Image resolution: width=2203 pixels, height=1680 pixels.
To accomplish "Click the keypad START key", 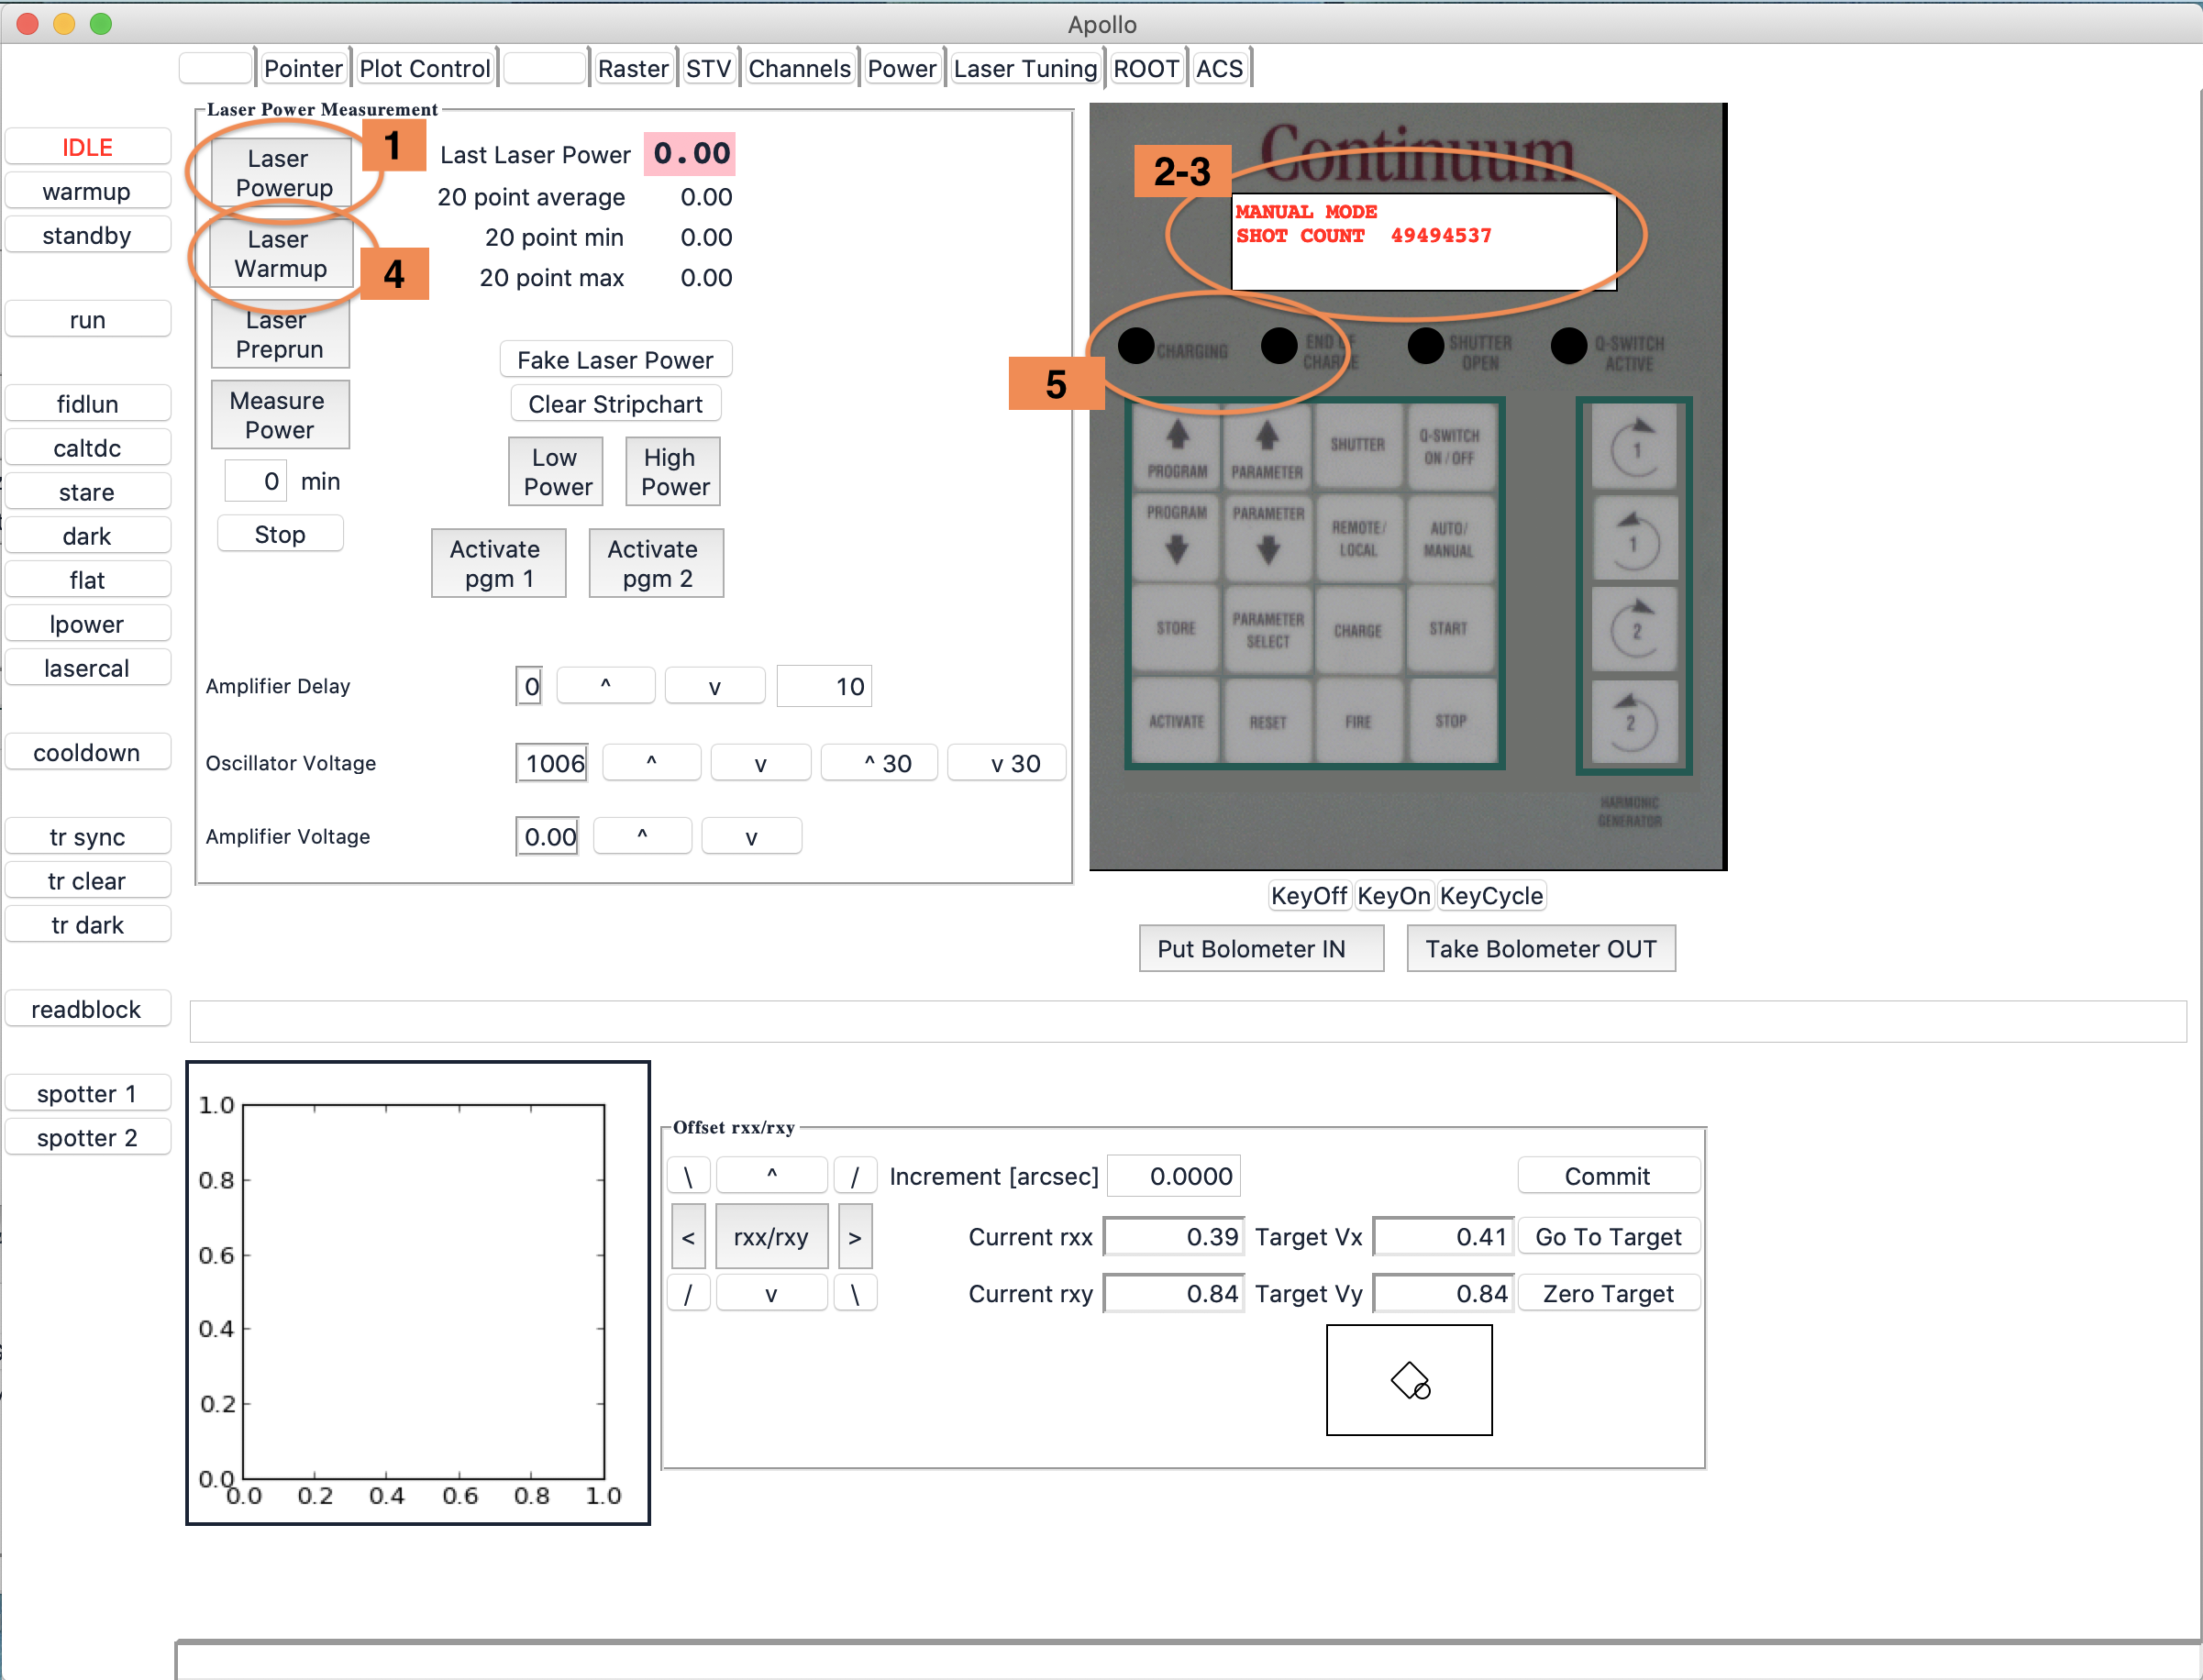I will [x=1449, y=628].
